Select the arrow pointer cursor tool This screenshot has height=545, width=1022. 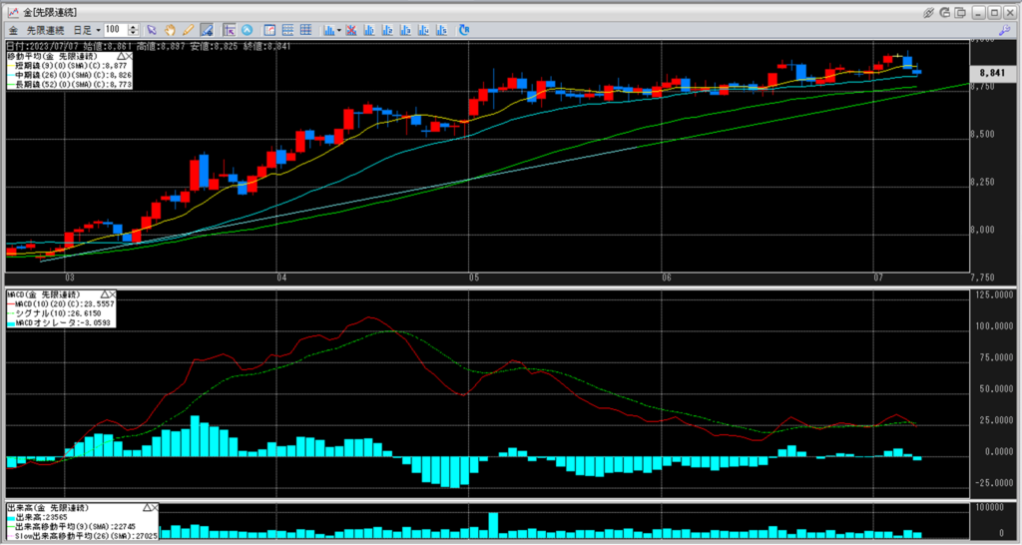(152, 30)
